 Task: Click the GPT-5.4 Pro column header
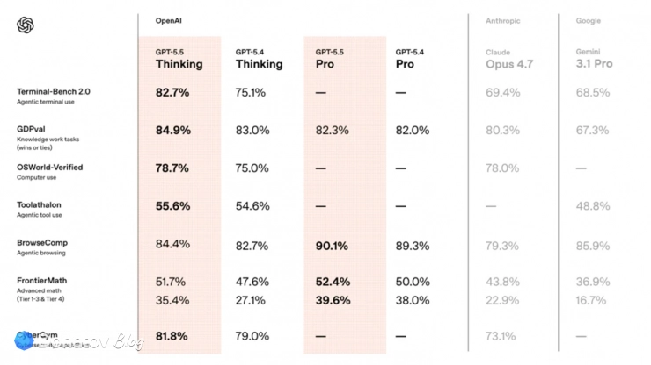pos(410,59)
